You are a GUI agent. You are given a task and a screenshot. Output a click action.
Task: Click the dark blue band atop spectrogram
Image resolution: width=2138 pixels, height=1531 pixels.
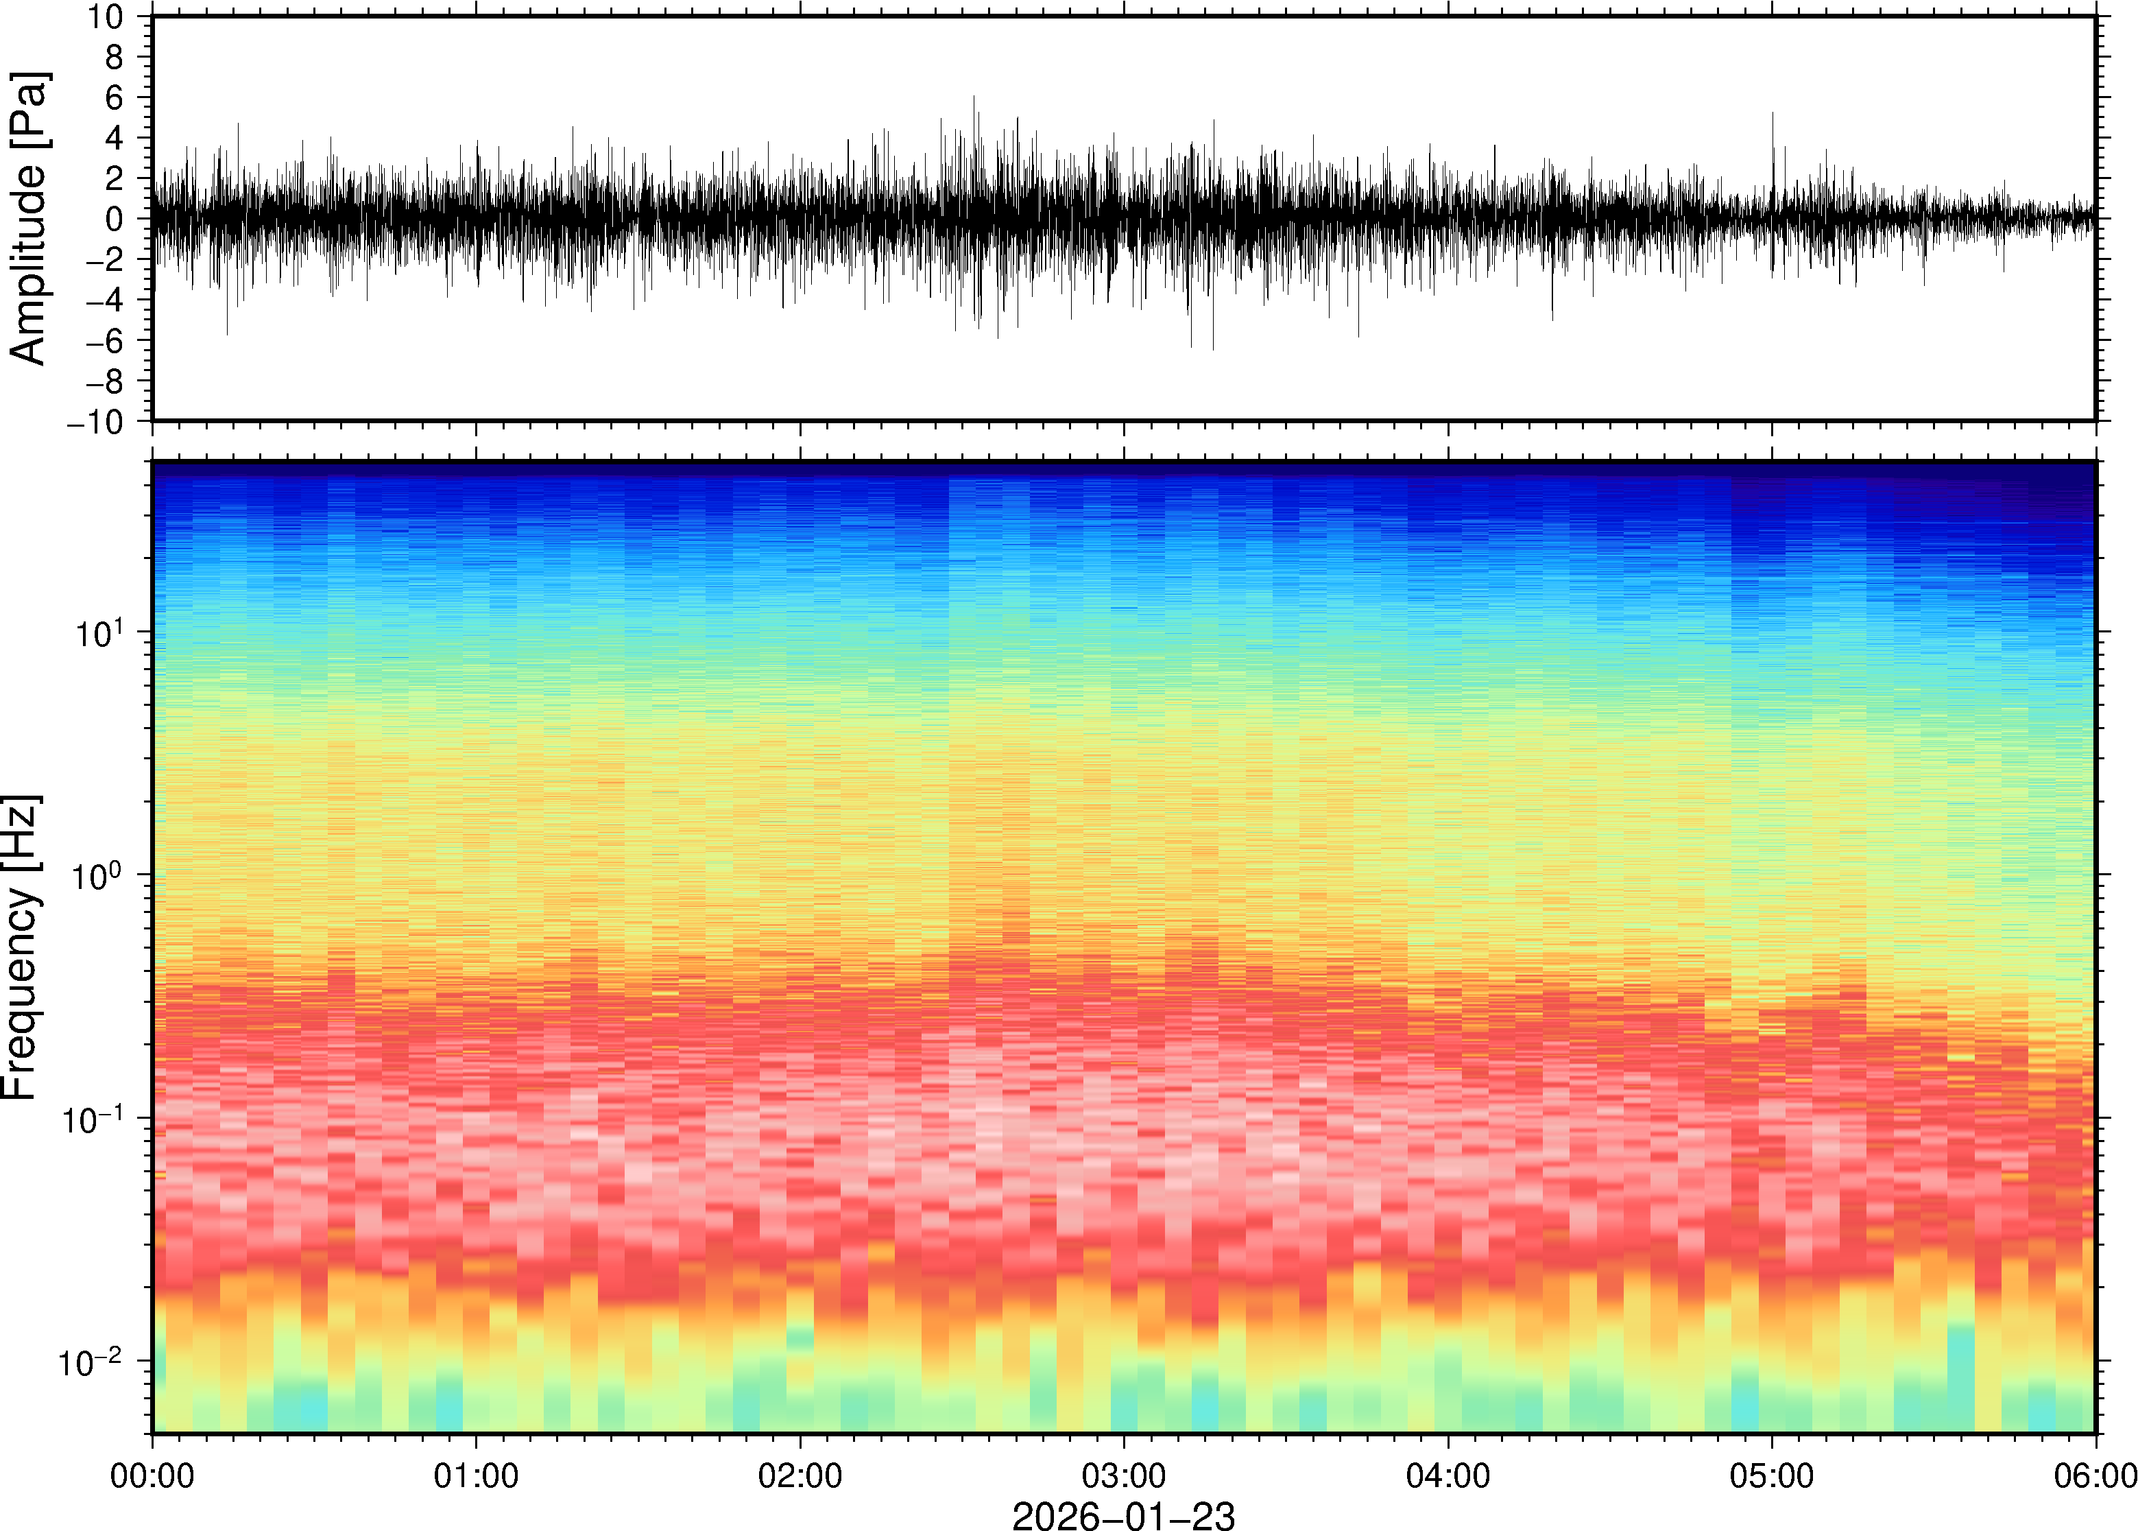(x=1123, y=468)
